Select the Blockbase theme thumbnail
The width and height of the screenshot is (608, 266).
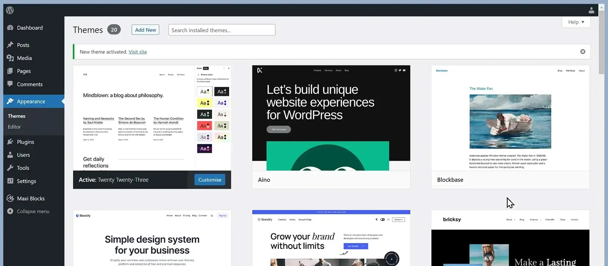pos(510,118)
